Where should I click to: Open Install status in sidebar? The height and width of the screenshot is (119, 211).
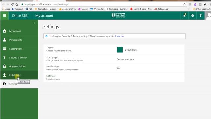[19, 75]
